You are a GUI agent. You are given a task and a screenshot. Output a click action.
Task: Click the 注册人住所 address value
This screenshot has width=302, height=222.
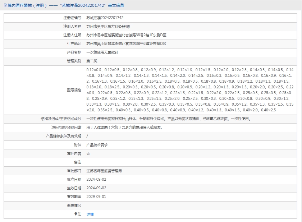126,35
